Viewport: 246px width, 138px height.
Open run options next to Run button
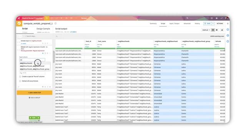(x=38, y=118)
